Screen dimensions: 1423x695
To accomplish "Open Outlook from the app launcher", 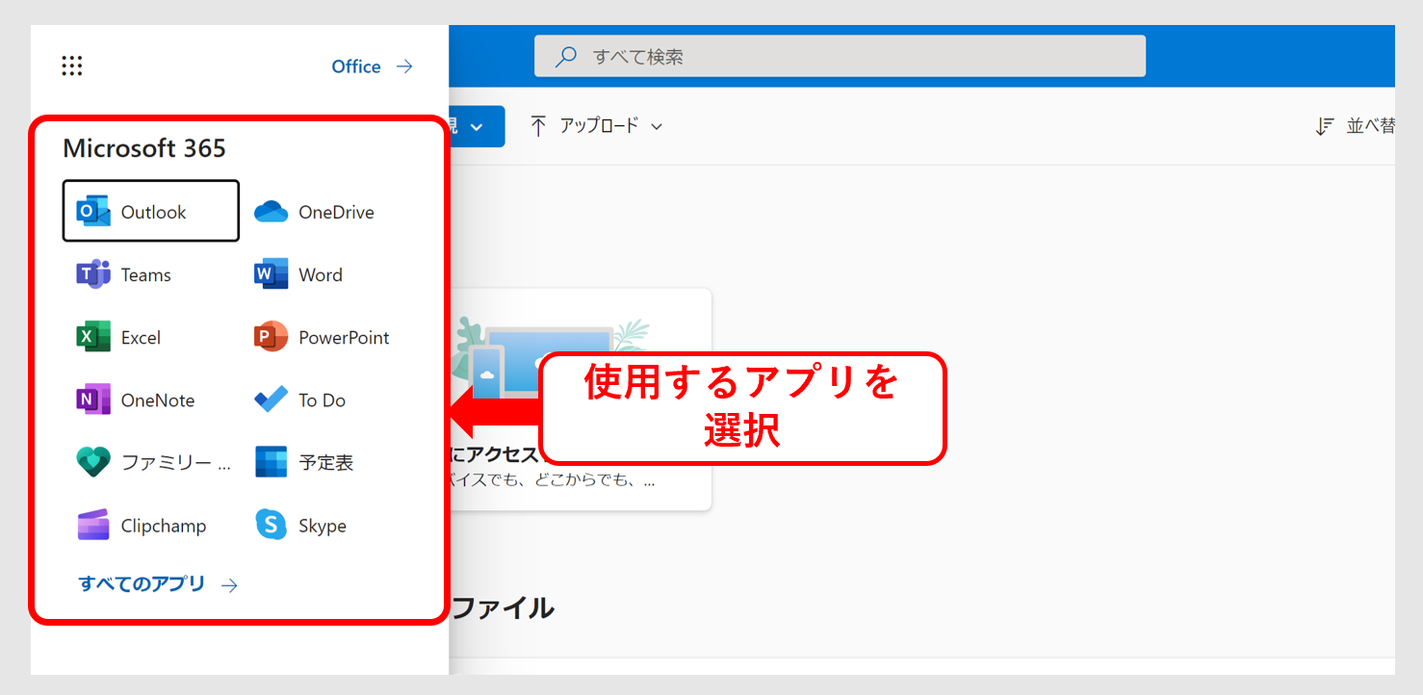I will coord(150,211).
